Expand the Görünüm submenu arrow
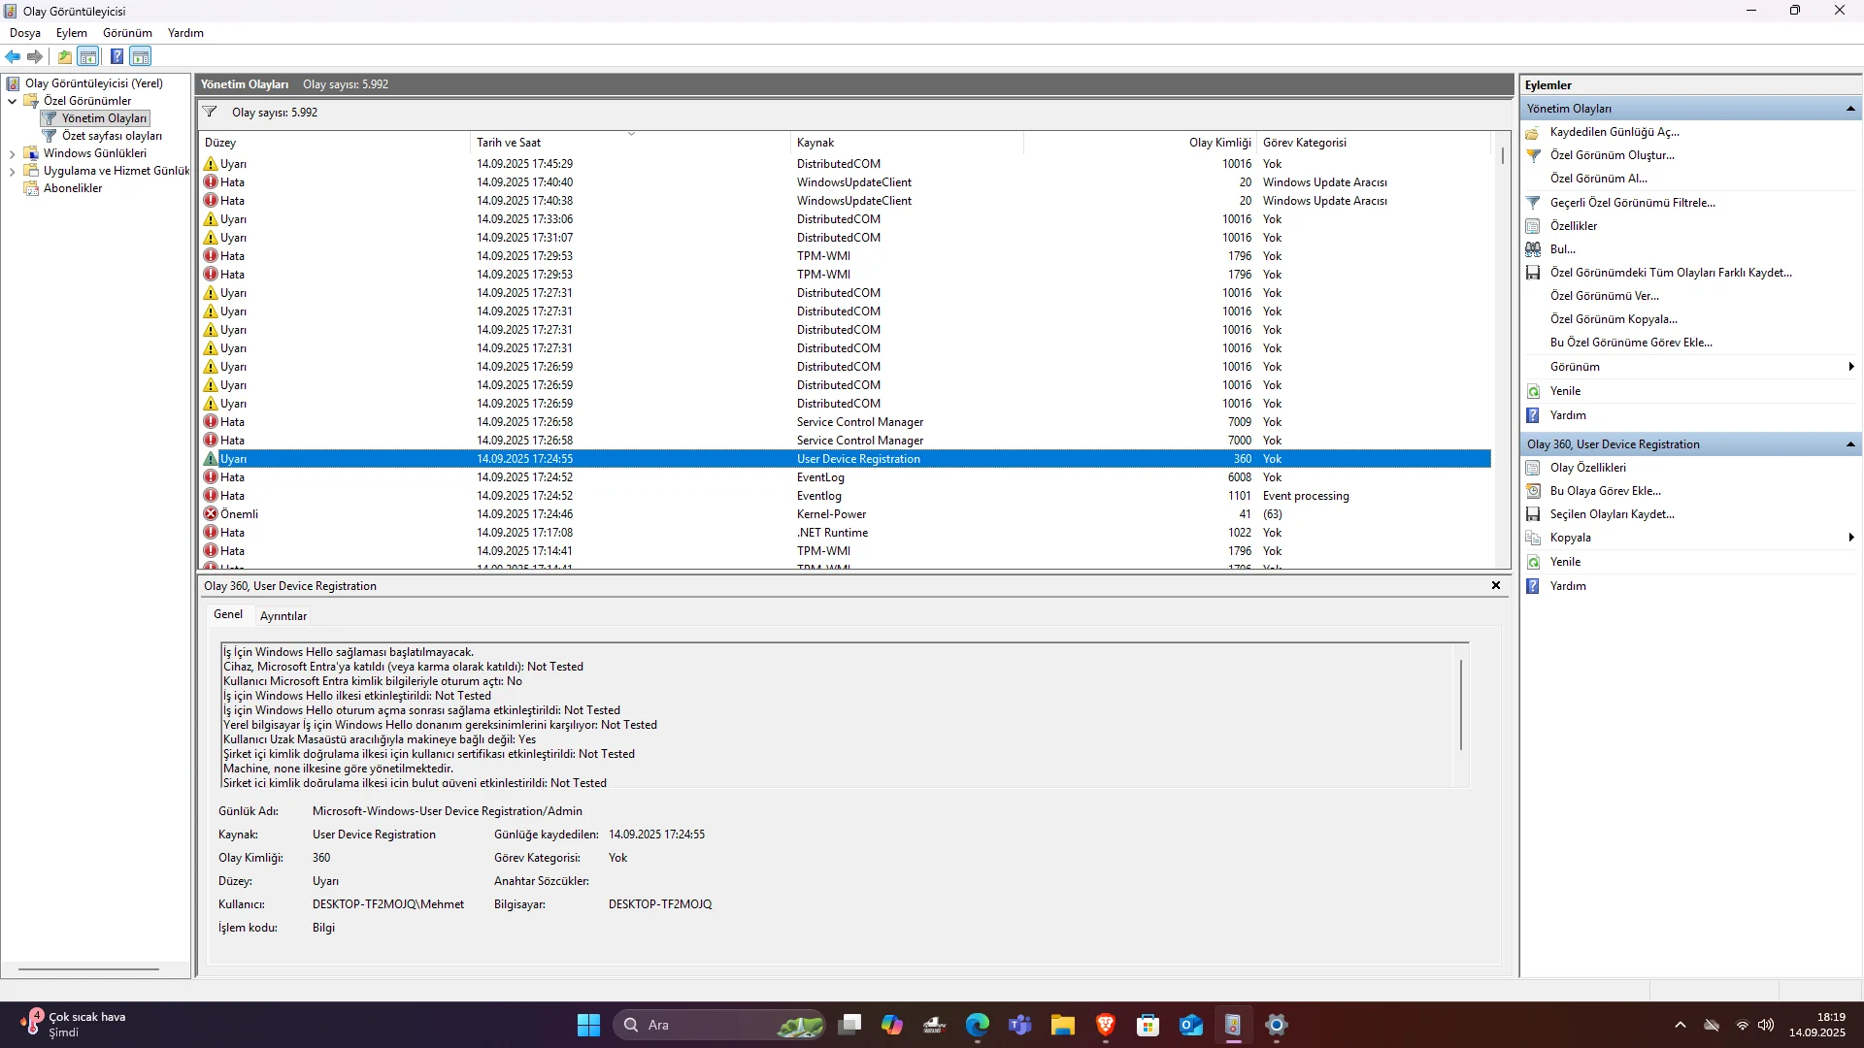Screen dimensions: 1864x1048 tap(1851, 367)
